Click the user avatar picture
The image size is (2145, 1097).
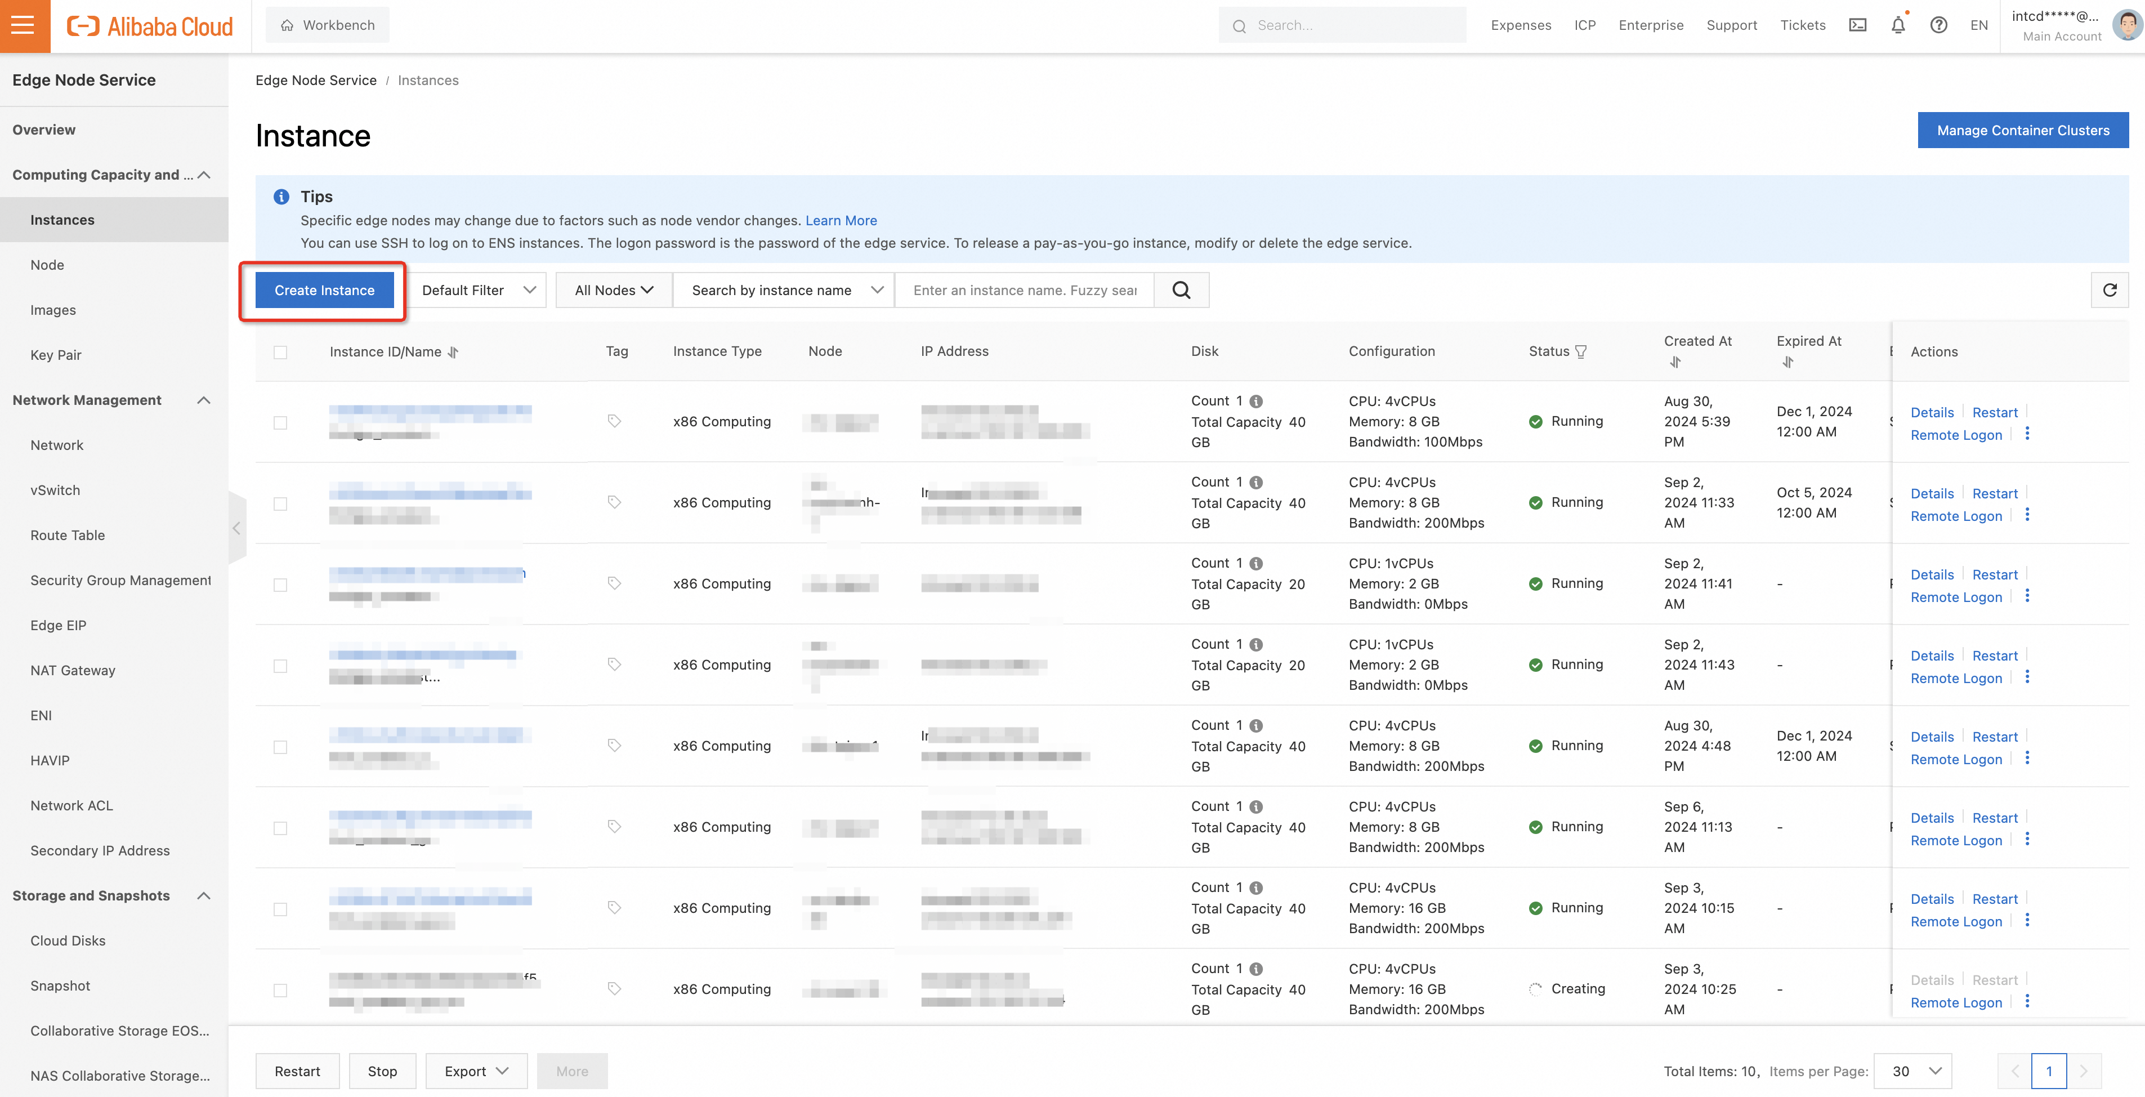(2126, 25)
